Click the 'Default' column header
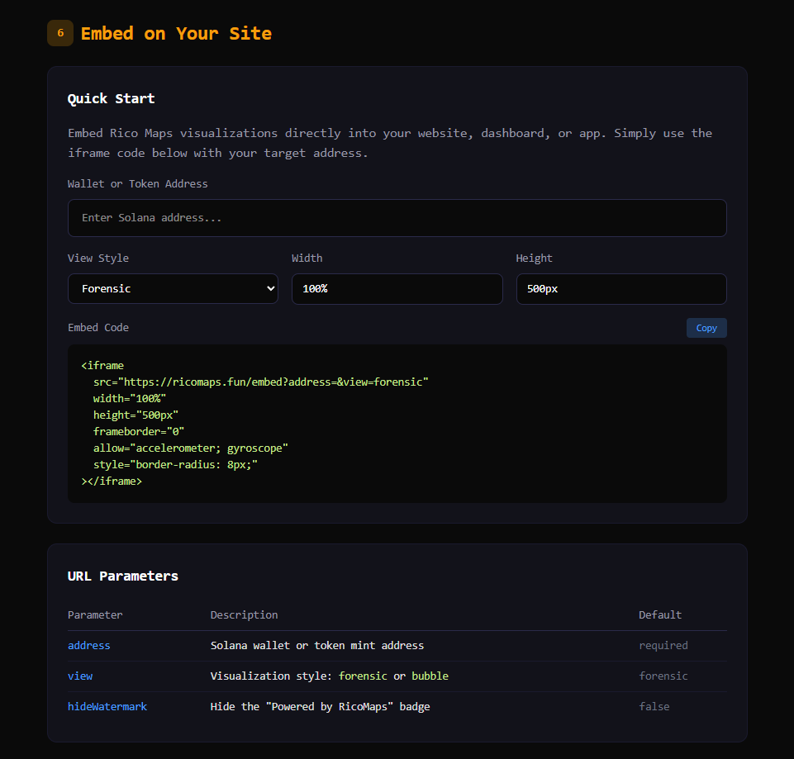This screenshot has height=759, width=794. coord(660,614)
